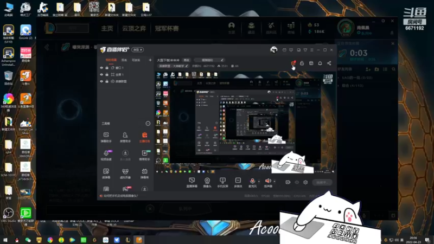Toggle visibility of 窗口 1 source
Screen dimensions: 434x244
click(101, 68)
